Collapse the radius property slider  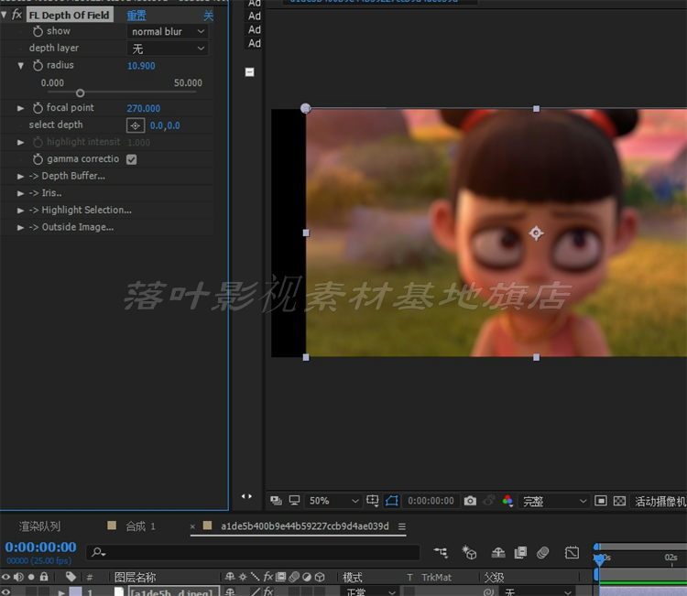point(20,66)
